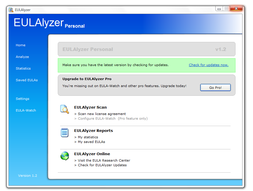
Task: Click the EULAlyzer Online heading
Action: coord(92,154)
